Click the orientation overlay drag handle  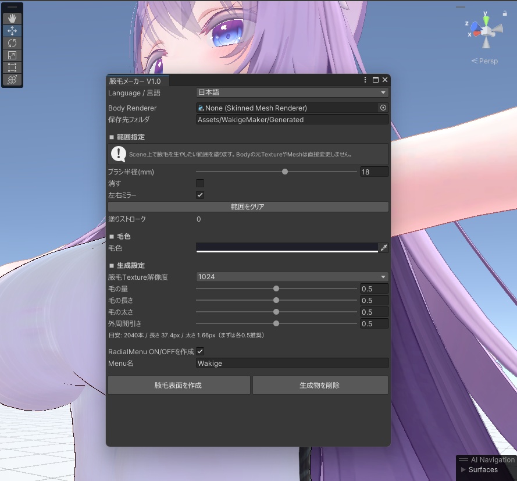(x=461, y=7)
